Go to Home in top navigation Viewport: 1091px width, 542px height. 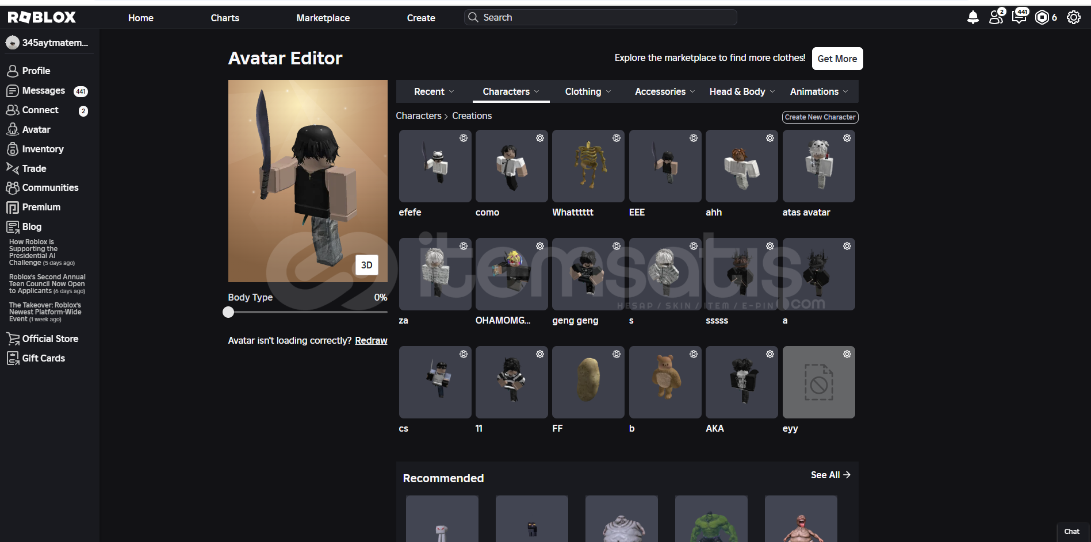click(x=141, y=18)
